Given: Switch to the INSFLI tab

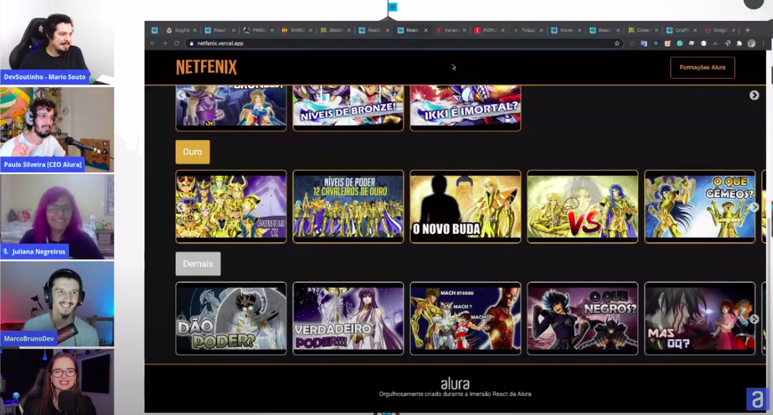Looking at the screenshot, I should 490,30.
